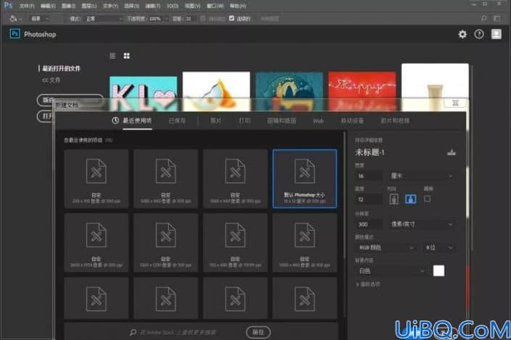Expand the 高级选项 section
The height and width of the screenshot is (340, 511).
(x=368, y=284)
